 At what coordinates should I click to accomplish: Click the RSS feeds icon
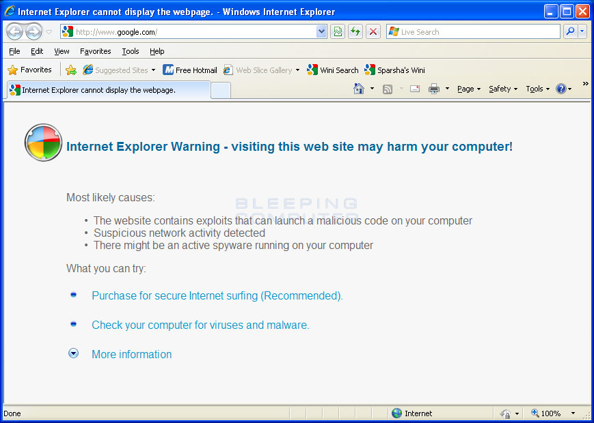(387, 89)
